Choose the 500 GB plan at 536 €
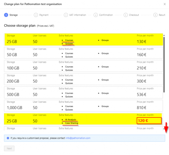Screen dimensions: 169x155 (83, 93)
